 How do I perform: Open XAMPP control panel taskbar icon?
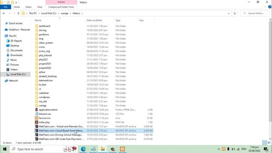coord(122,149)
